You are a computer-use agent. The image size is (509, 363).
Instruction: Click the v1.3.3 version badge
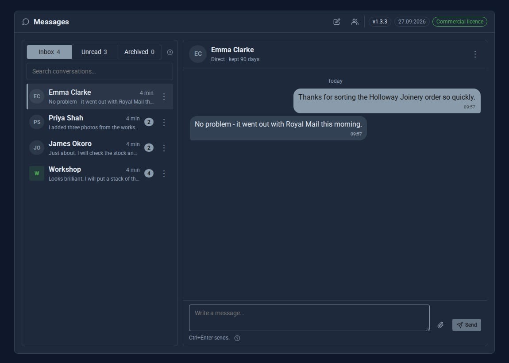(x=380, y=22)
